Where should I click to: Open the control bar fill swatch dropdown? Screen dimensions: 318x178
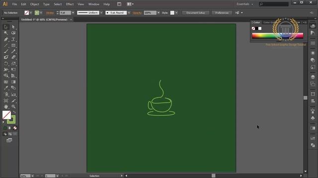click(31, 13)
